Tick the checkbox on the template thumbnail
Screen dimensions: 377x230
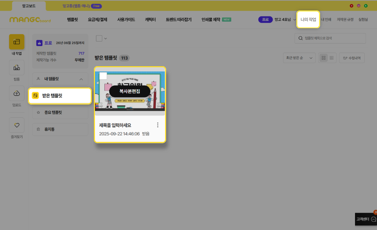click(103, 76)
